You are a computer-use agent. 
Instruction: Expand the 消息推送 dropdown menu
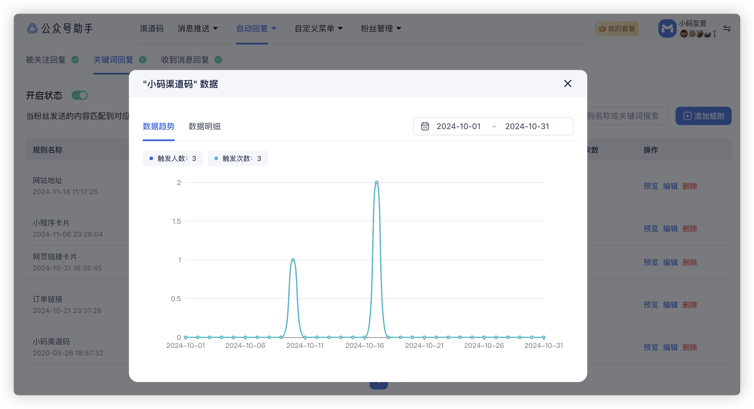point(198,28)
